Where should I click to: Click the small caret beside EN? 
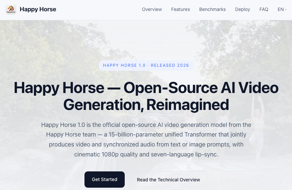[286, 10]
